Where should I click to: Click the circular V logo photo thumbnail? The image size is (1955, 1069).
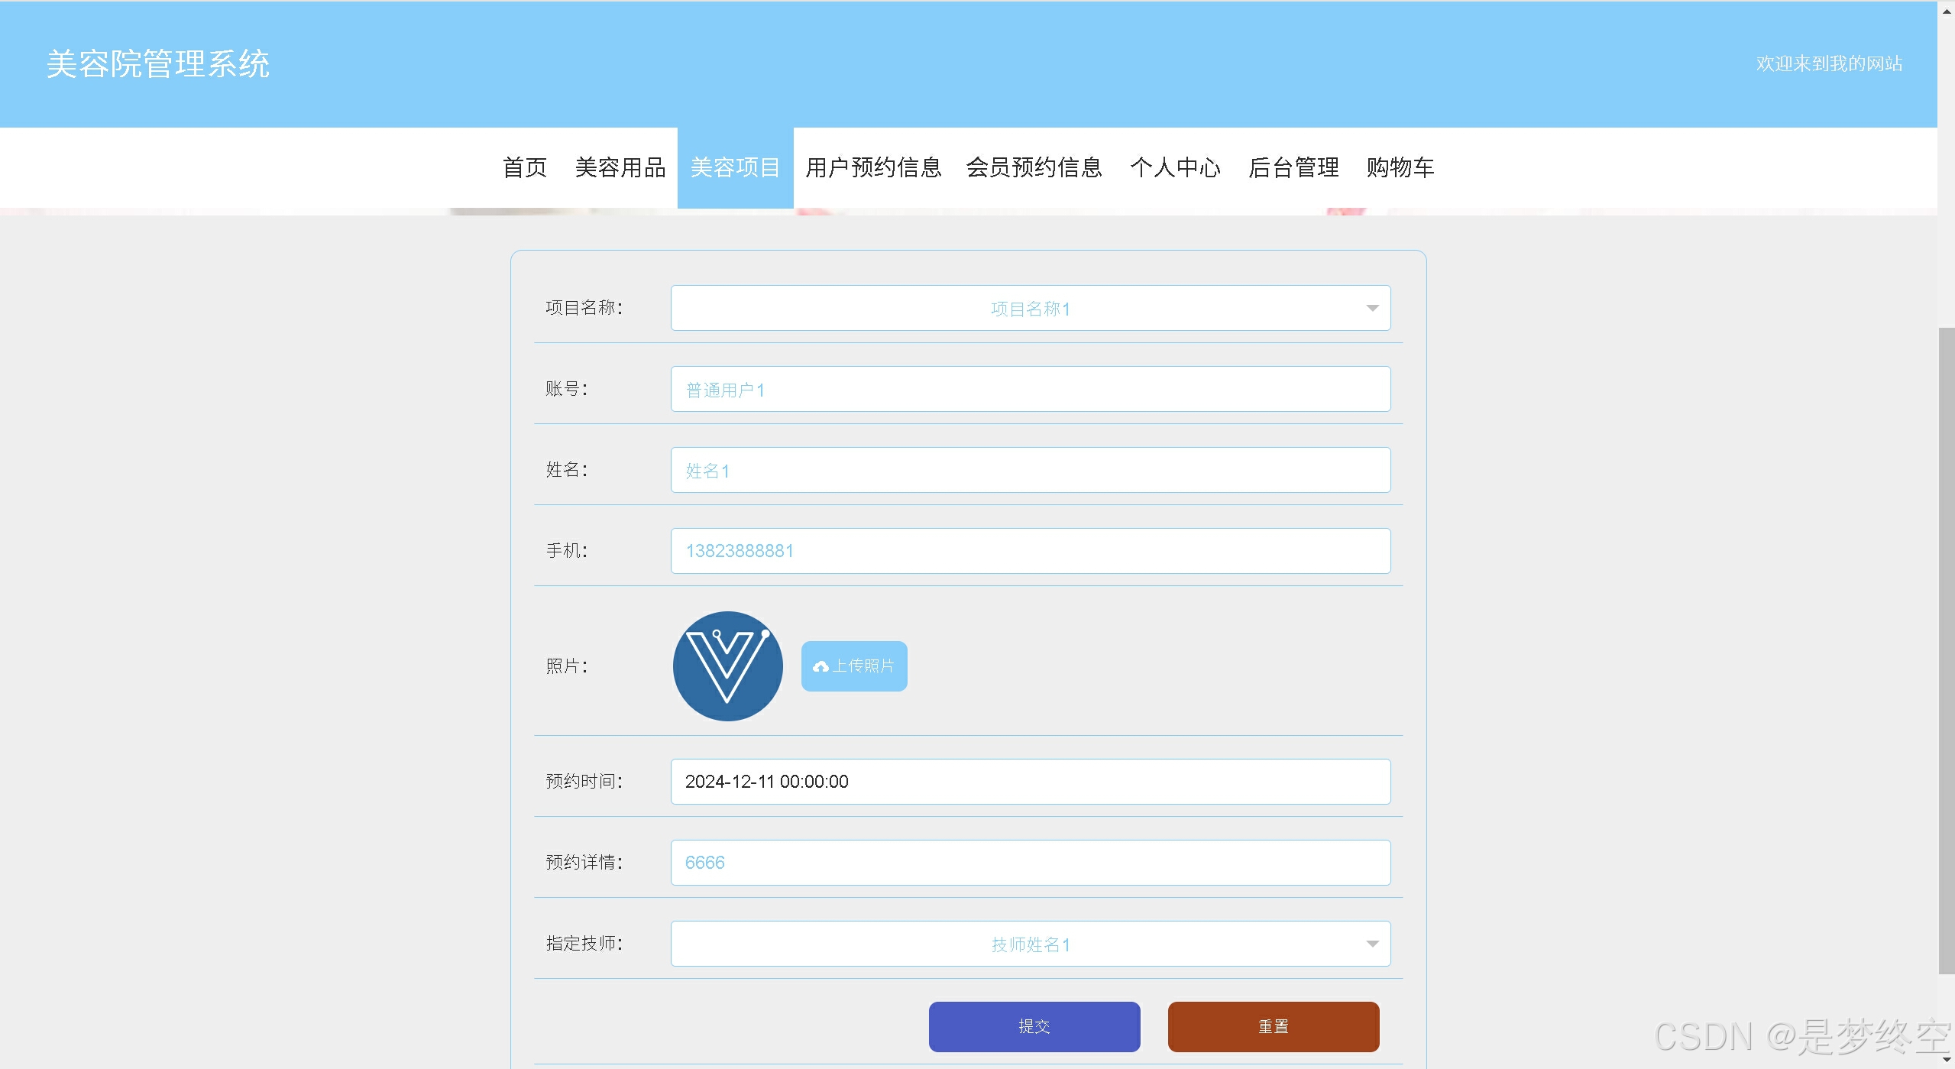coord(727,666)
